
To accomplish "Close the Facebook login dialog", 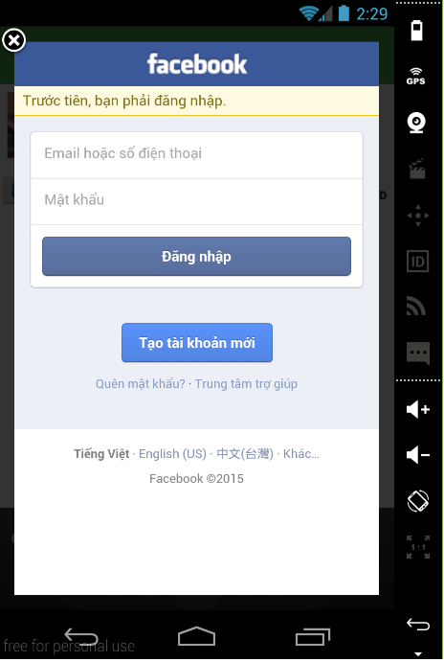I will point(13,40).
